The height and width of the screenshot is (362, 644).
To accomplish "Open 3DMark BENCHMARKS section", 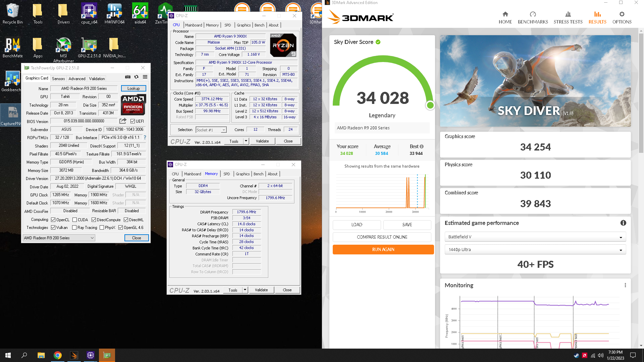I will point(533,18).
